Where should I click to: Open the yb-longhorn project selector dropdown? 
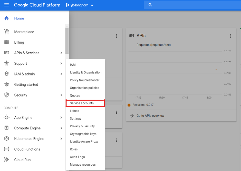coord(80,5)
